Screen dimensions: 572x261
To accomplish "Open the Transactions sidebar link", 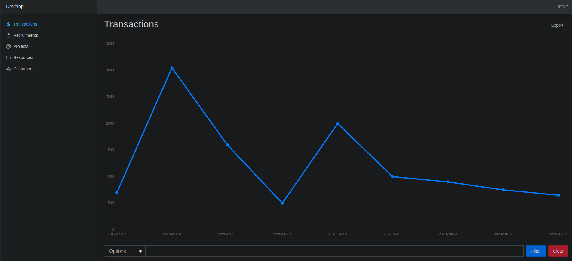I will (x=25, y=24).
